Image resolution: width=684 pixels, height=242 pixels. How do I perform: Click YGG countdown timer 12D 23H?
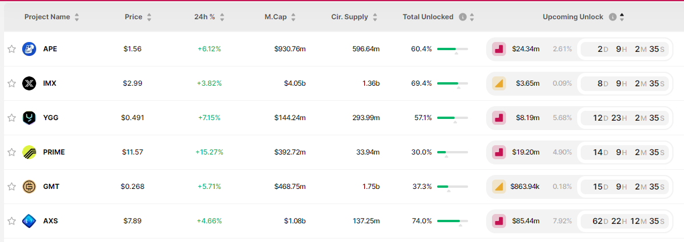[x=625, y=118]
